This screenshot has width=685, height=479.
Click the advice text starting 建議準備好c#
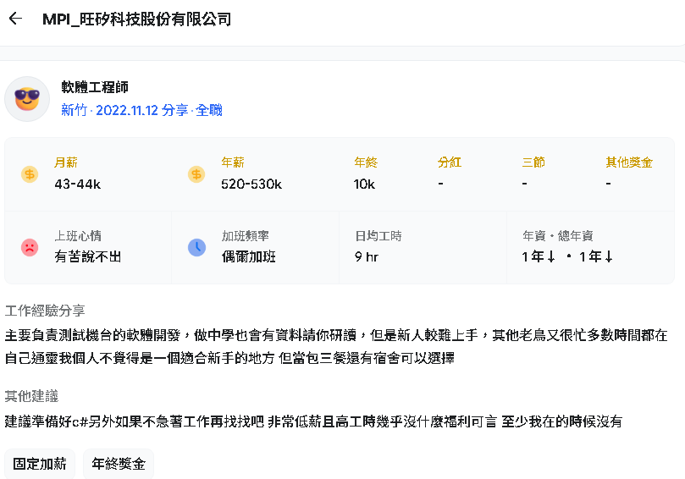tap(313, 421)
